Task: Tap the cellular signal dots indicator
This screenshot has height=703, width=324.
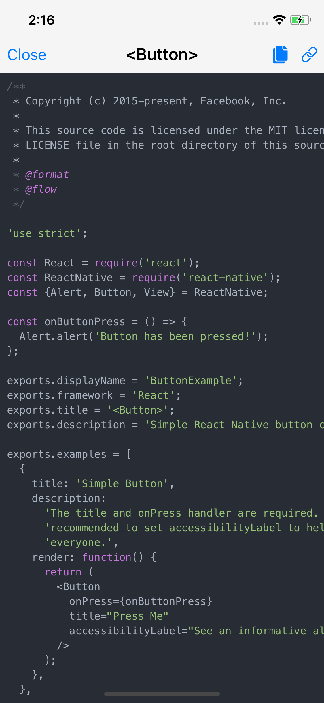Action: (261, 23)
